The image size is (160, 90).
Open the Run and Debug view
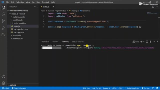(3, 28)
